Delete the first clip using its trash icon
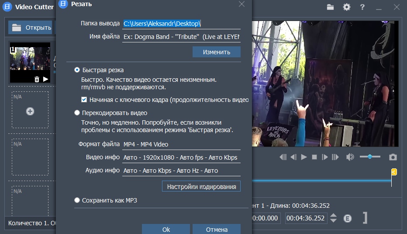Viewport: 407px width, 234px height. 37,79
